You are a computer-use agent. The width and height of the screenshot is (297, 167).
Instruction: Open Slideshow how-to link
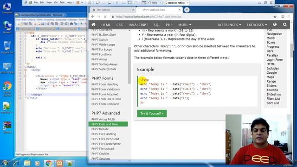coord(274,94)
